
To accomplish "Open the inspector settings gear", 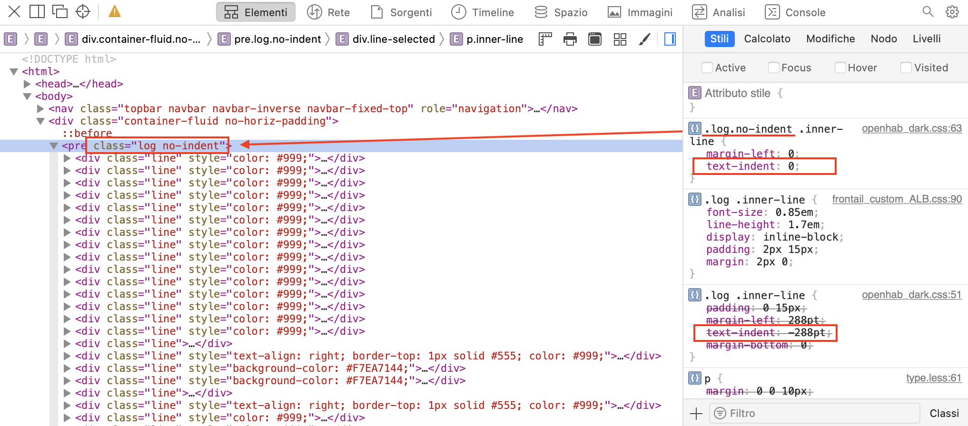I will click(x=952, y=12).
